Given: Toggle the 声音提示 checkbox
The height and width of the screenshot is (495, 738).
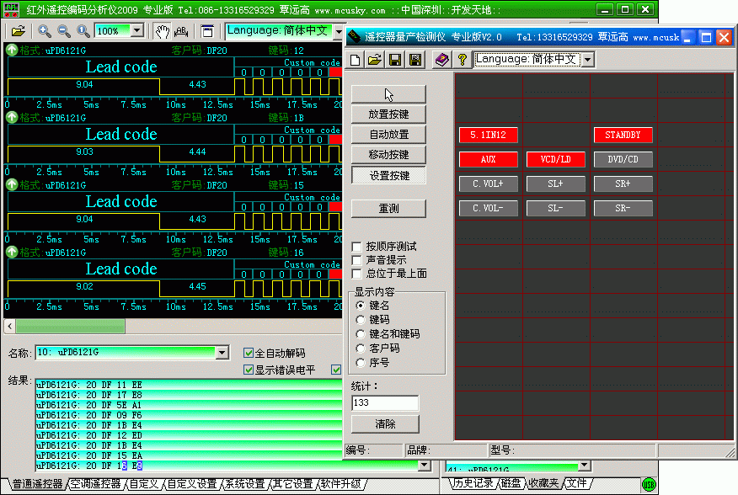Looking at the screenshot, I should [x=357, y=260].
